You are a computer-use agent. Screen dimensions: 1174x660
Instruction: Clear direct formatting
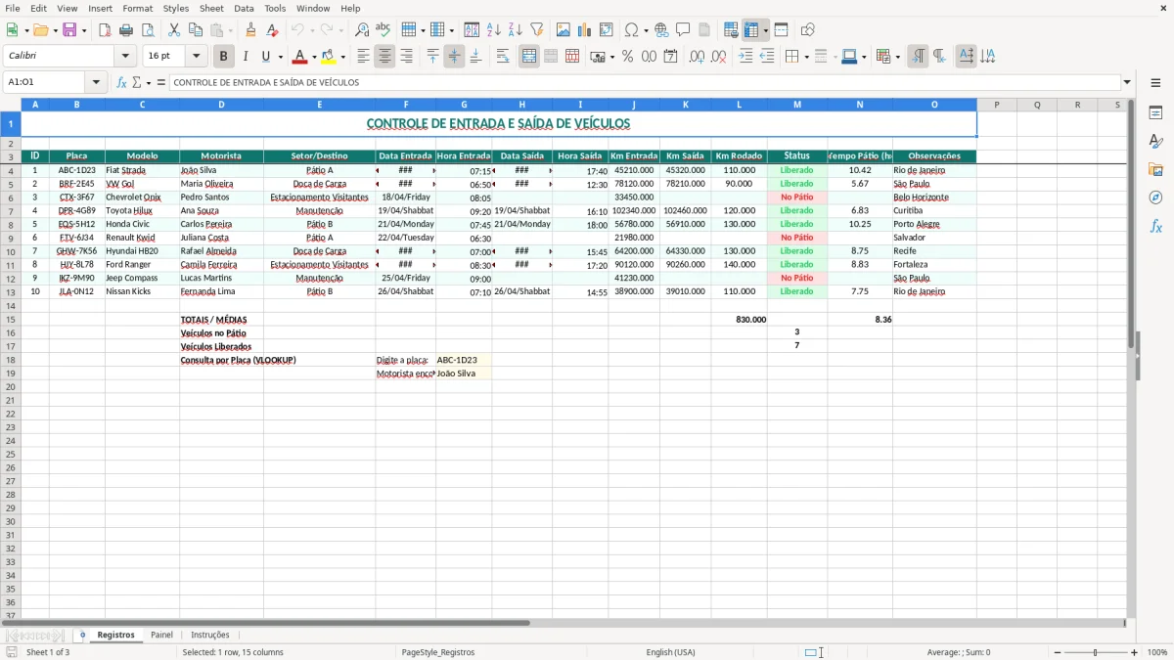coord(272,30)
